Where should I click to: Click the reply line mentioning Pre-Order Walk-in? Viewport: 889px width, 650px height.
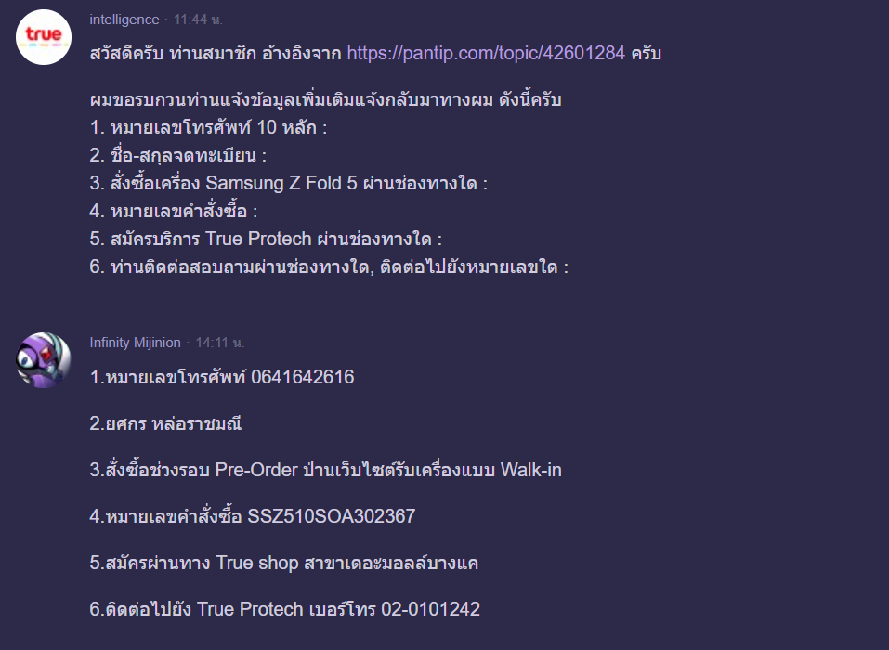(x=325, y=470)
